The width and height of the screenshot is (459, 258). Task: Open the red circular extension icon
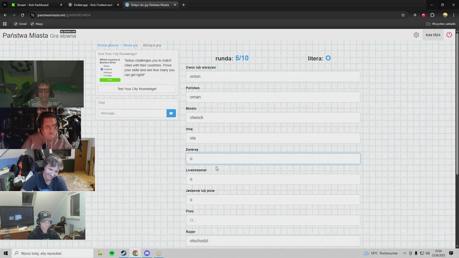point(423,15)
